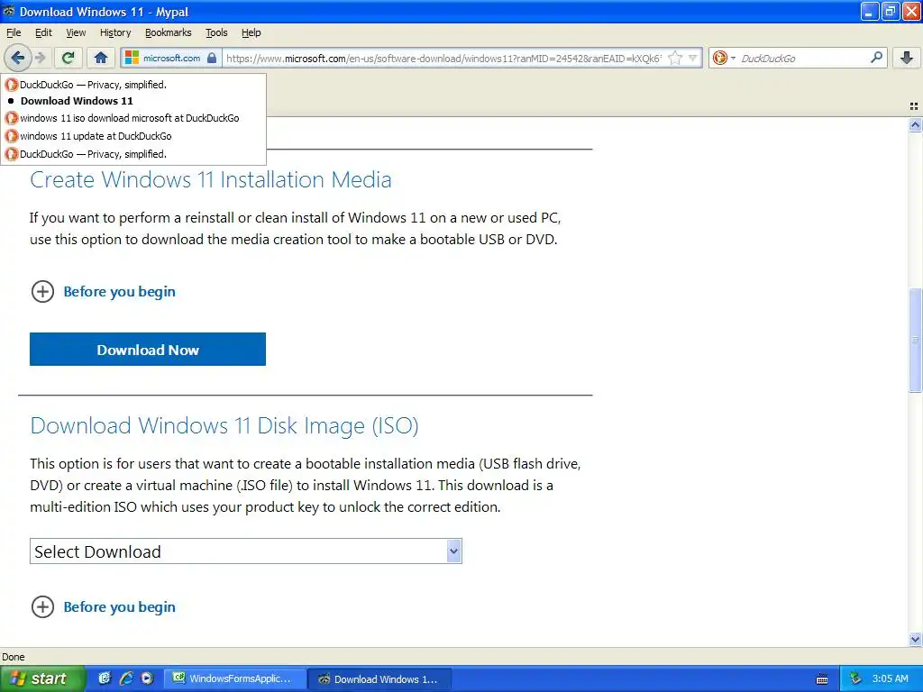Open the Windows start button
923x692 pixels.
point(42,678)
